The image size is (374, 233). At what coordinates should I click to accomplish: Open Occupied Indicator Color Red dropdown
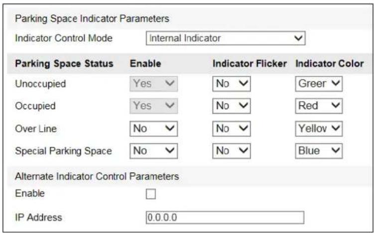pyautogui.click(x=319, y=106)
